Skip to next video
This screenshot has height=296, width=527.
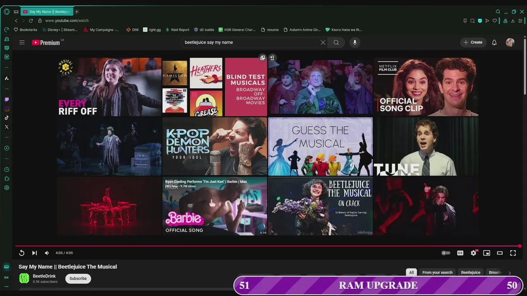click(35, 253)
